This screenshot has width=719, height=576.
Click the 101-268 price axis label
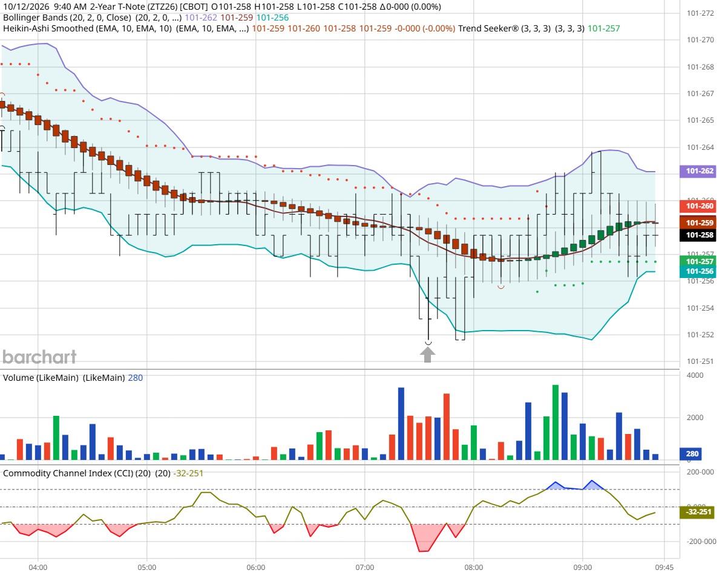point(700,67)
